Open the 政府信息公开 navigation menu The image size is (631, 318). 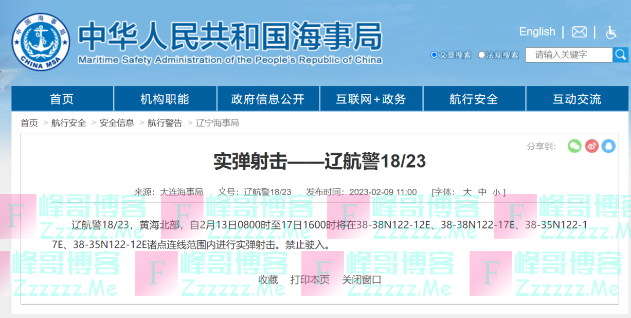click(268, 99)
